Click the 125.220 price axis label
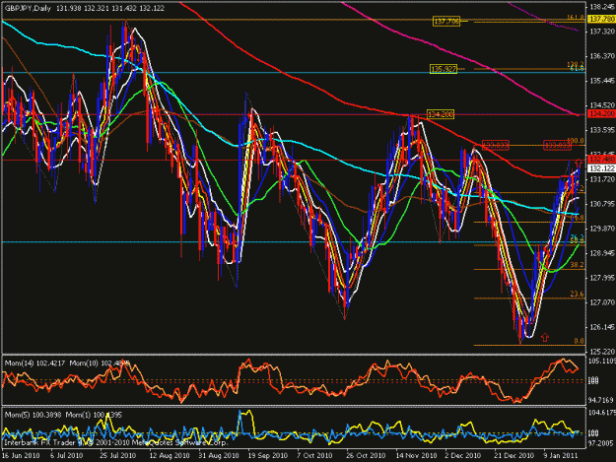Viewport: 616px width, 462px height. pos(602,352)
